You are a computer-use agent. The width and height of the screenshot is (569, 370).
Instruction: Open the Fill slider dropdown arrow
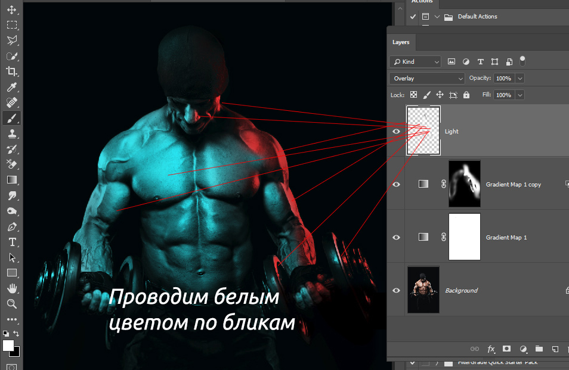tap(519, 95)
